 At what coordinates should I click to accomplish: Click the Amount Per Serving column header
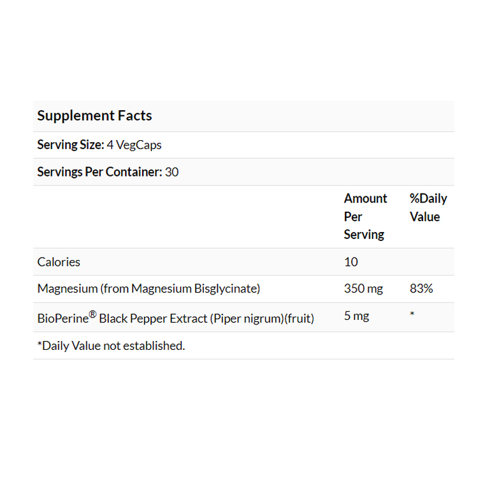click(x=365, y=217)
